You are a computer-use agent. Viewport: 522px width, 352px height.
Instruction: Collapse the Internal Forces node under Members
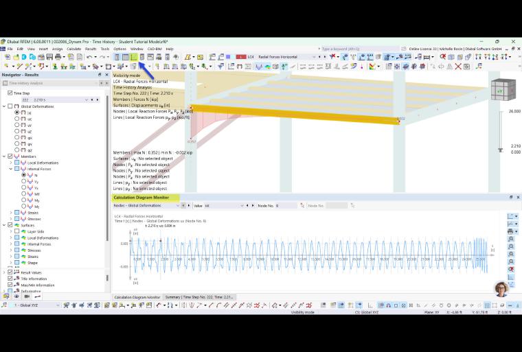point(11,169)
